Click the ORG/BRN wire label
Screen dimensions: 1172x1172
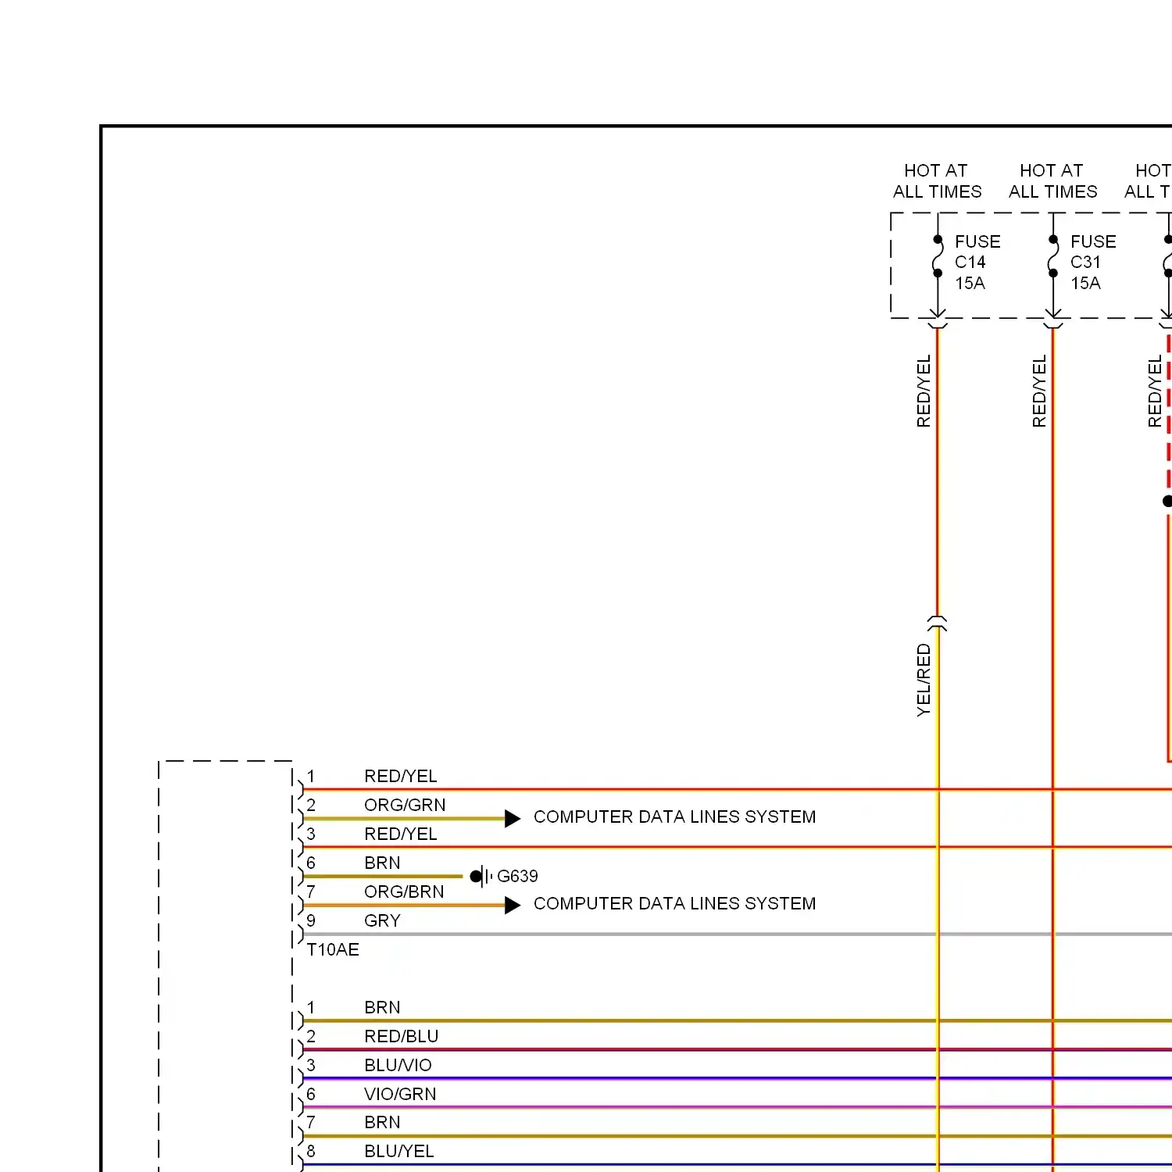[x=404, y=892]
